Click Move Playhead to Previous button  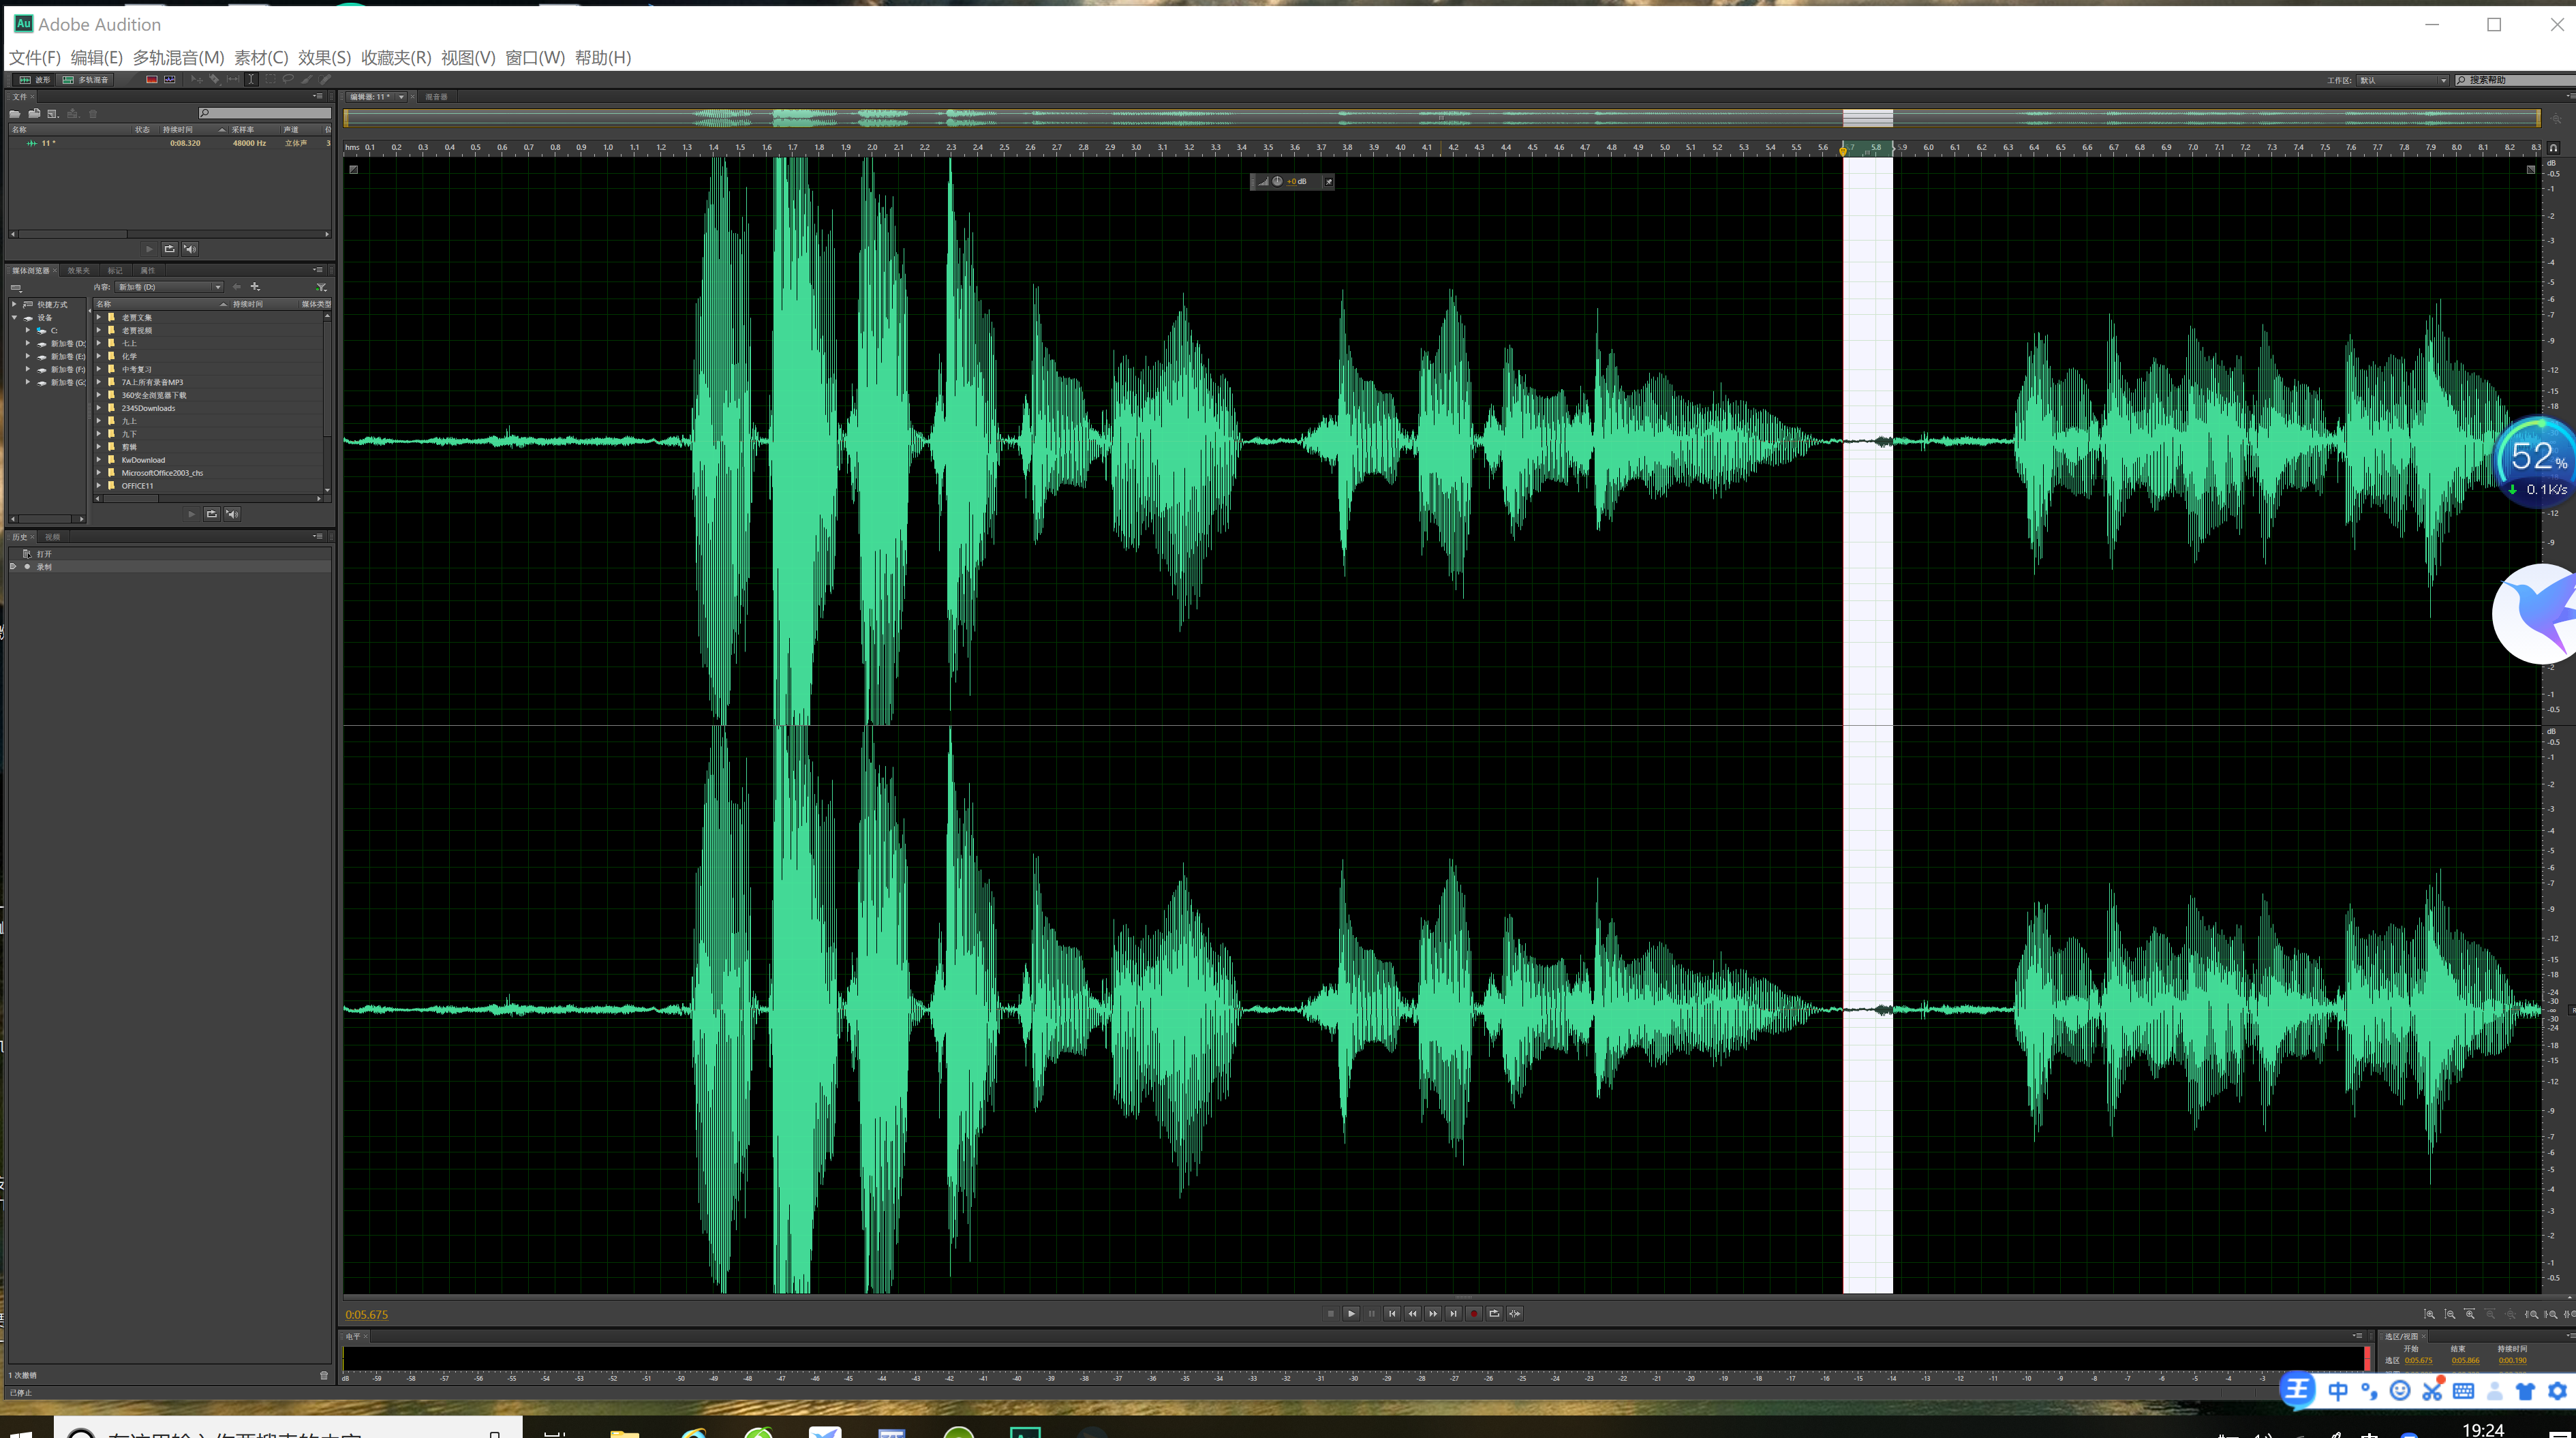[x=1392, y=1314]
